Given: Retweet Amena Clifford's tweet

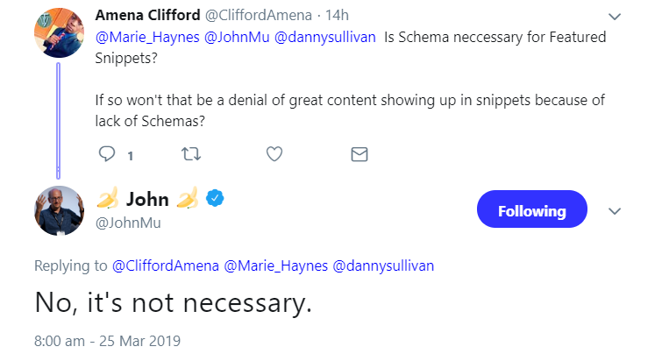Looking at the screenshot, I should (189, 154).
